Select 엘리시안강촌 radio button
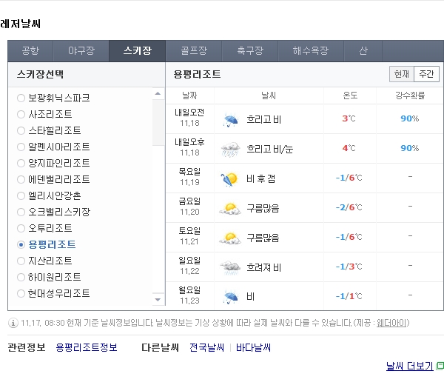The width and height of the screenshot is (444, 385). (21, 195)
